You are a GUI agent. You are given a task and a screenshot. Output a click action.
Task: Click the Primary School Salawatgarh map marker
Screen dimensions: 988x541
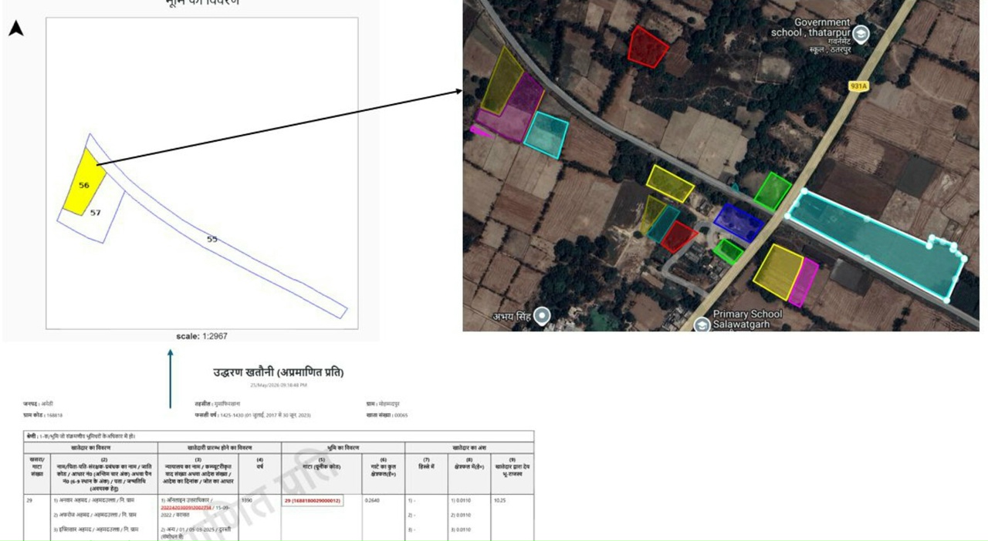point(702,324)
